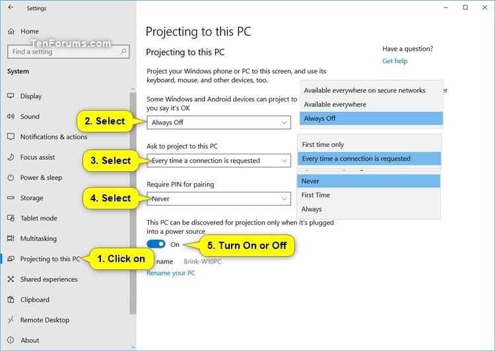495x351 pixels.
Task: Click the Remote Desktop icon
Action: [11, 320]
